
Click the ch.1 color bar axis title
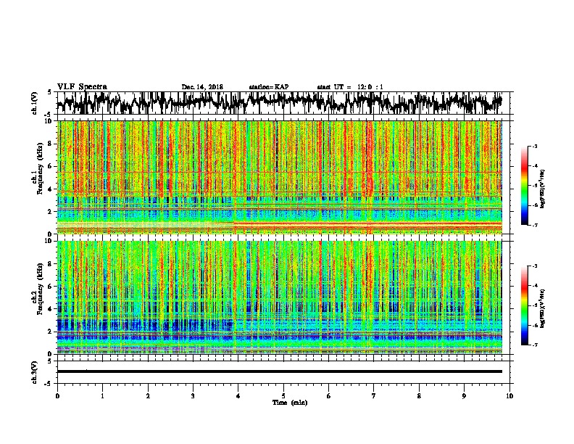tap(543, 189)
